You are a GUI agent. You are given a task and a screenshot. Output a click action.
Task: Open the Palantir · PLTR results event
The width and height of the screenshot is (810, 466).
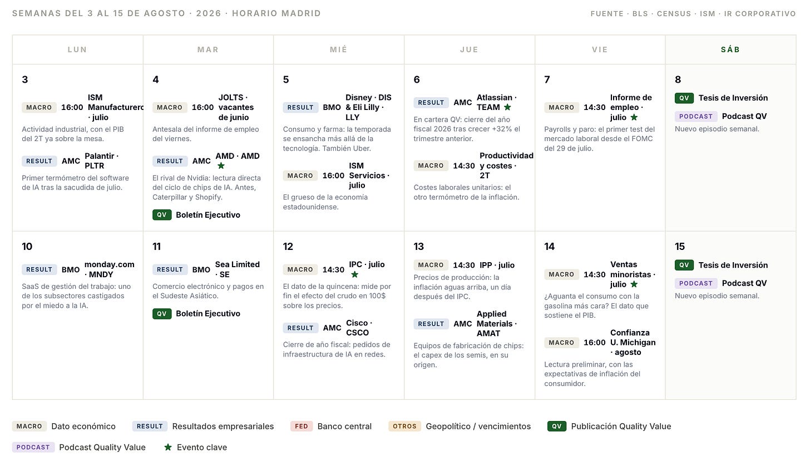102,161
